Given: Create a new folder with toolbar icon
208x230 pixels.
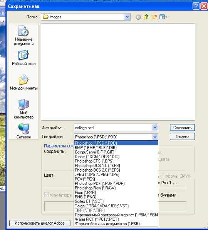Looking at the screenshot, I should tap(154, 17).
